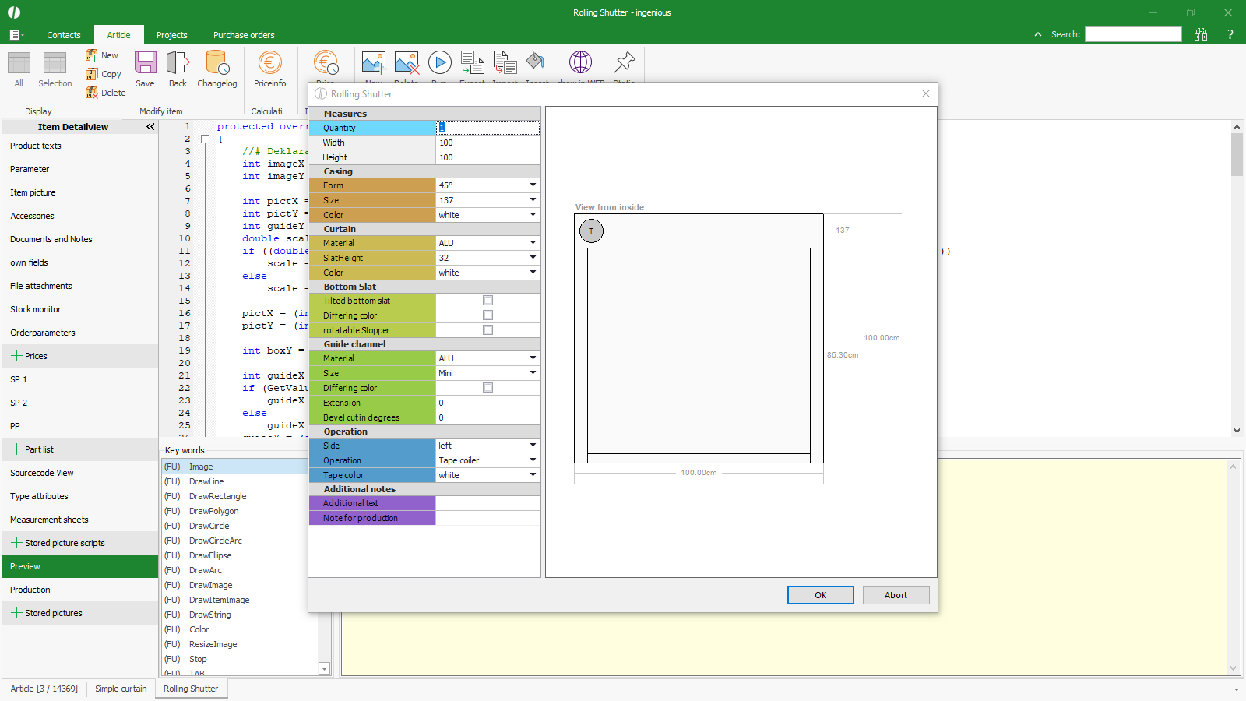Check Guide channel Differing color box

tap(487, 388)
